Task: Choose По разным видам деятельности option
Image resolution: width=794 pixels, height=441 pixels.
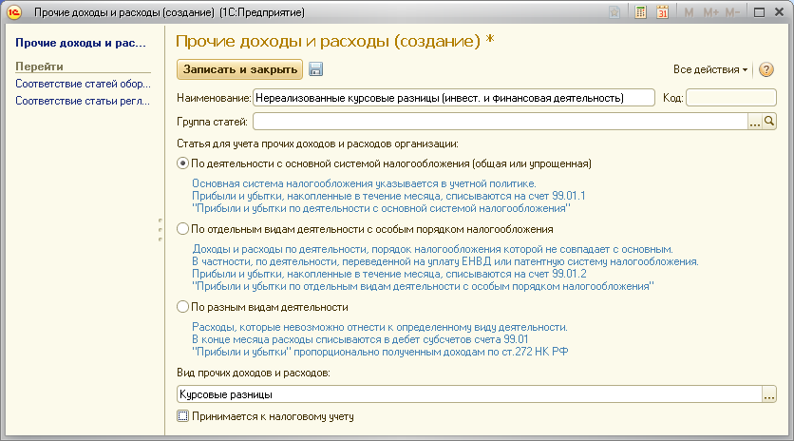Action: pyautogui.click(x=183, y=307)
